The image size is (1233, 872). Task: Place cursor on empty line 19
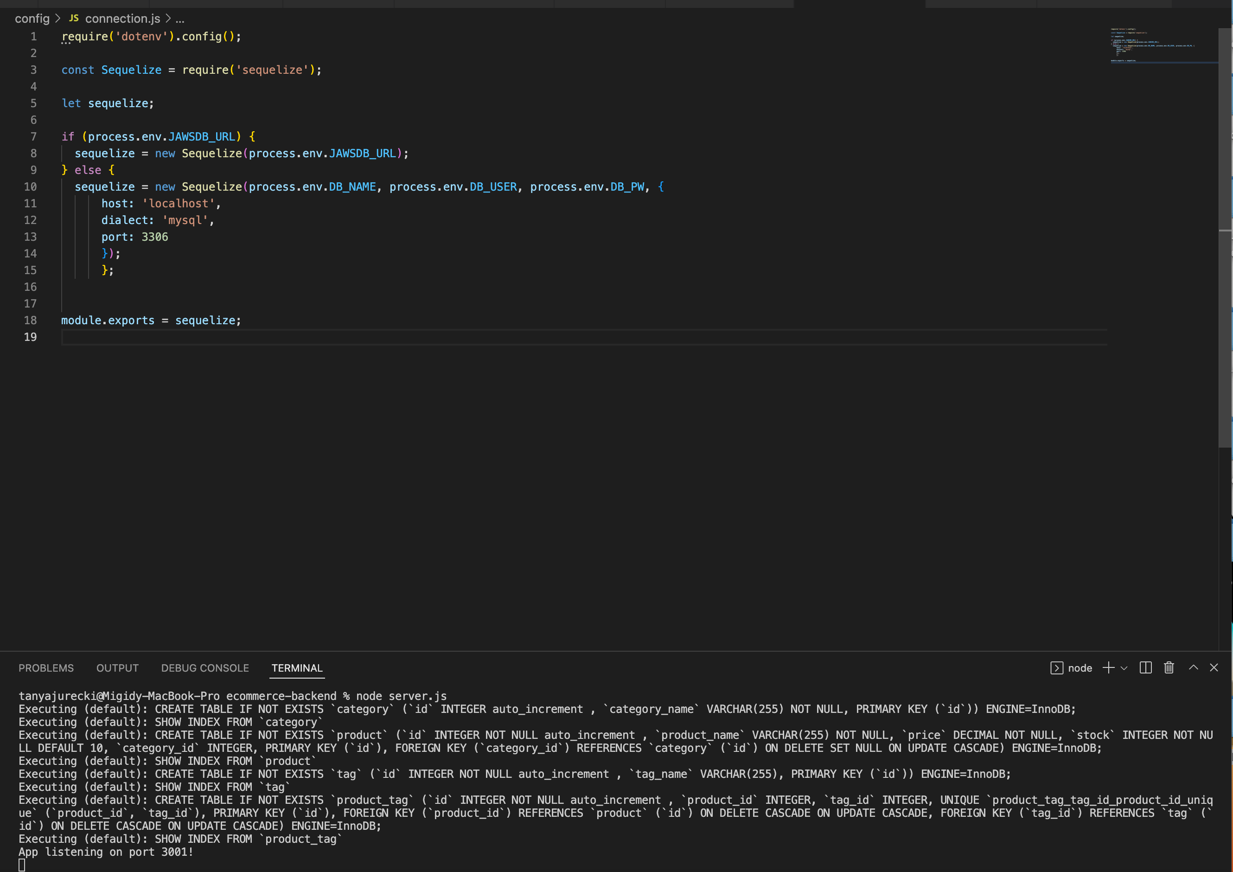pyautogui.click(x=584, y=337)
